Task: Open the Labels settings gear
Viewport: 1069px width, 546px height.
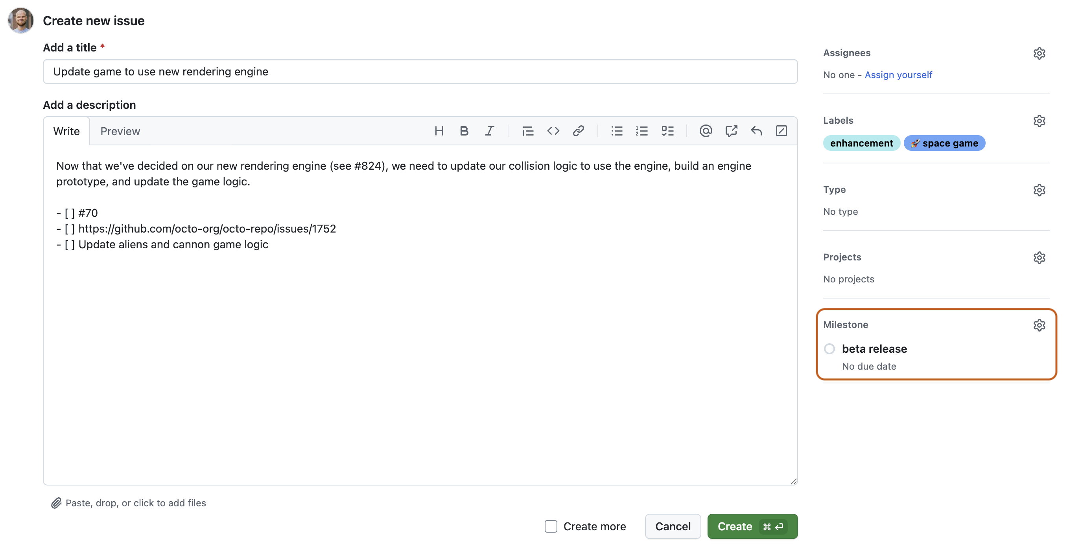Action: pyautogui.click(x=1040, y=121)
